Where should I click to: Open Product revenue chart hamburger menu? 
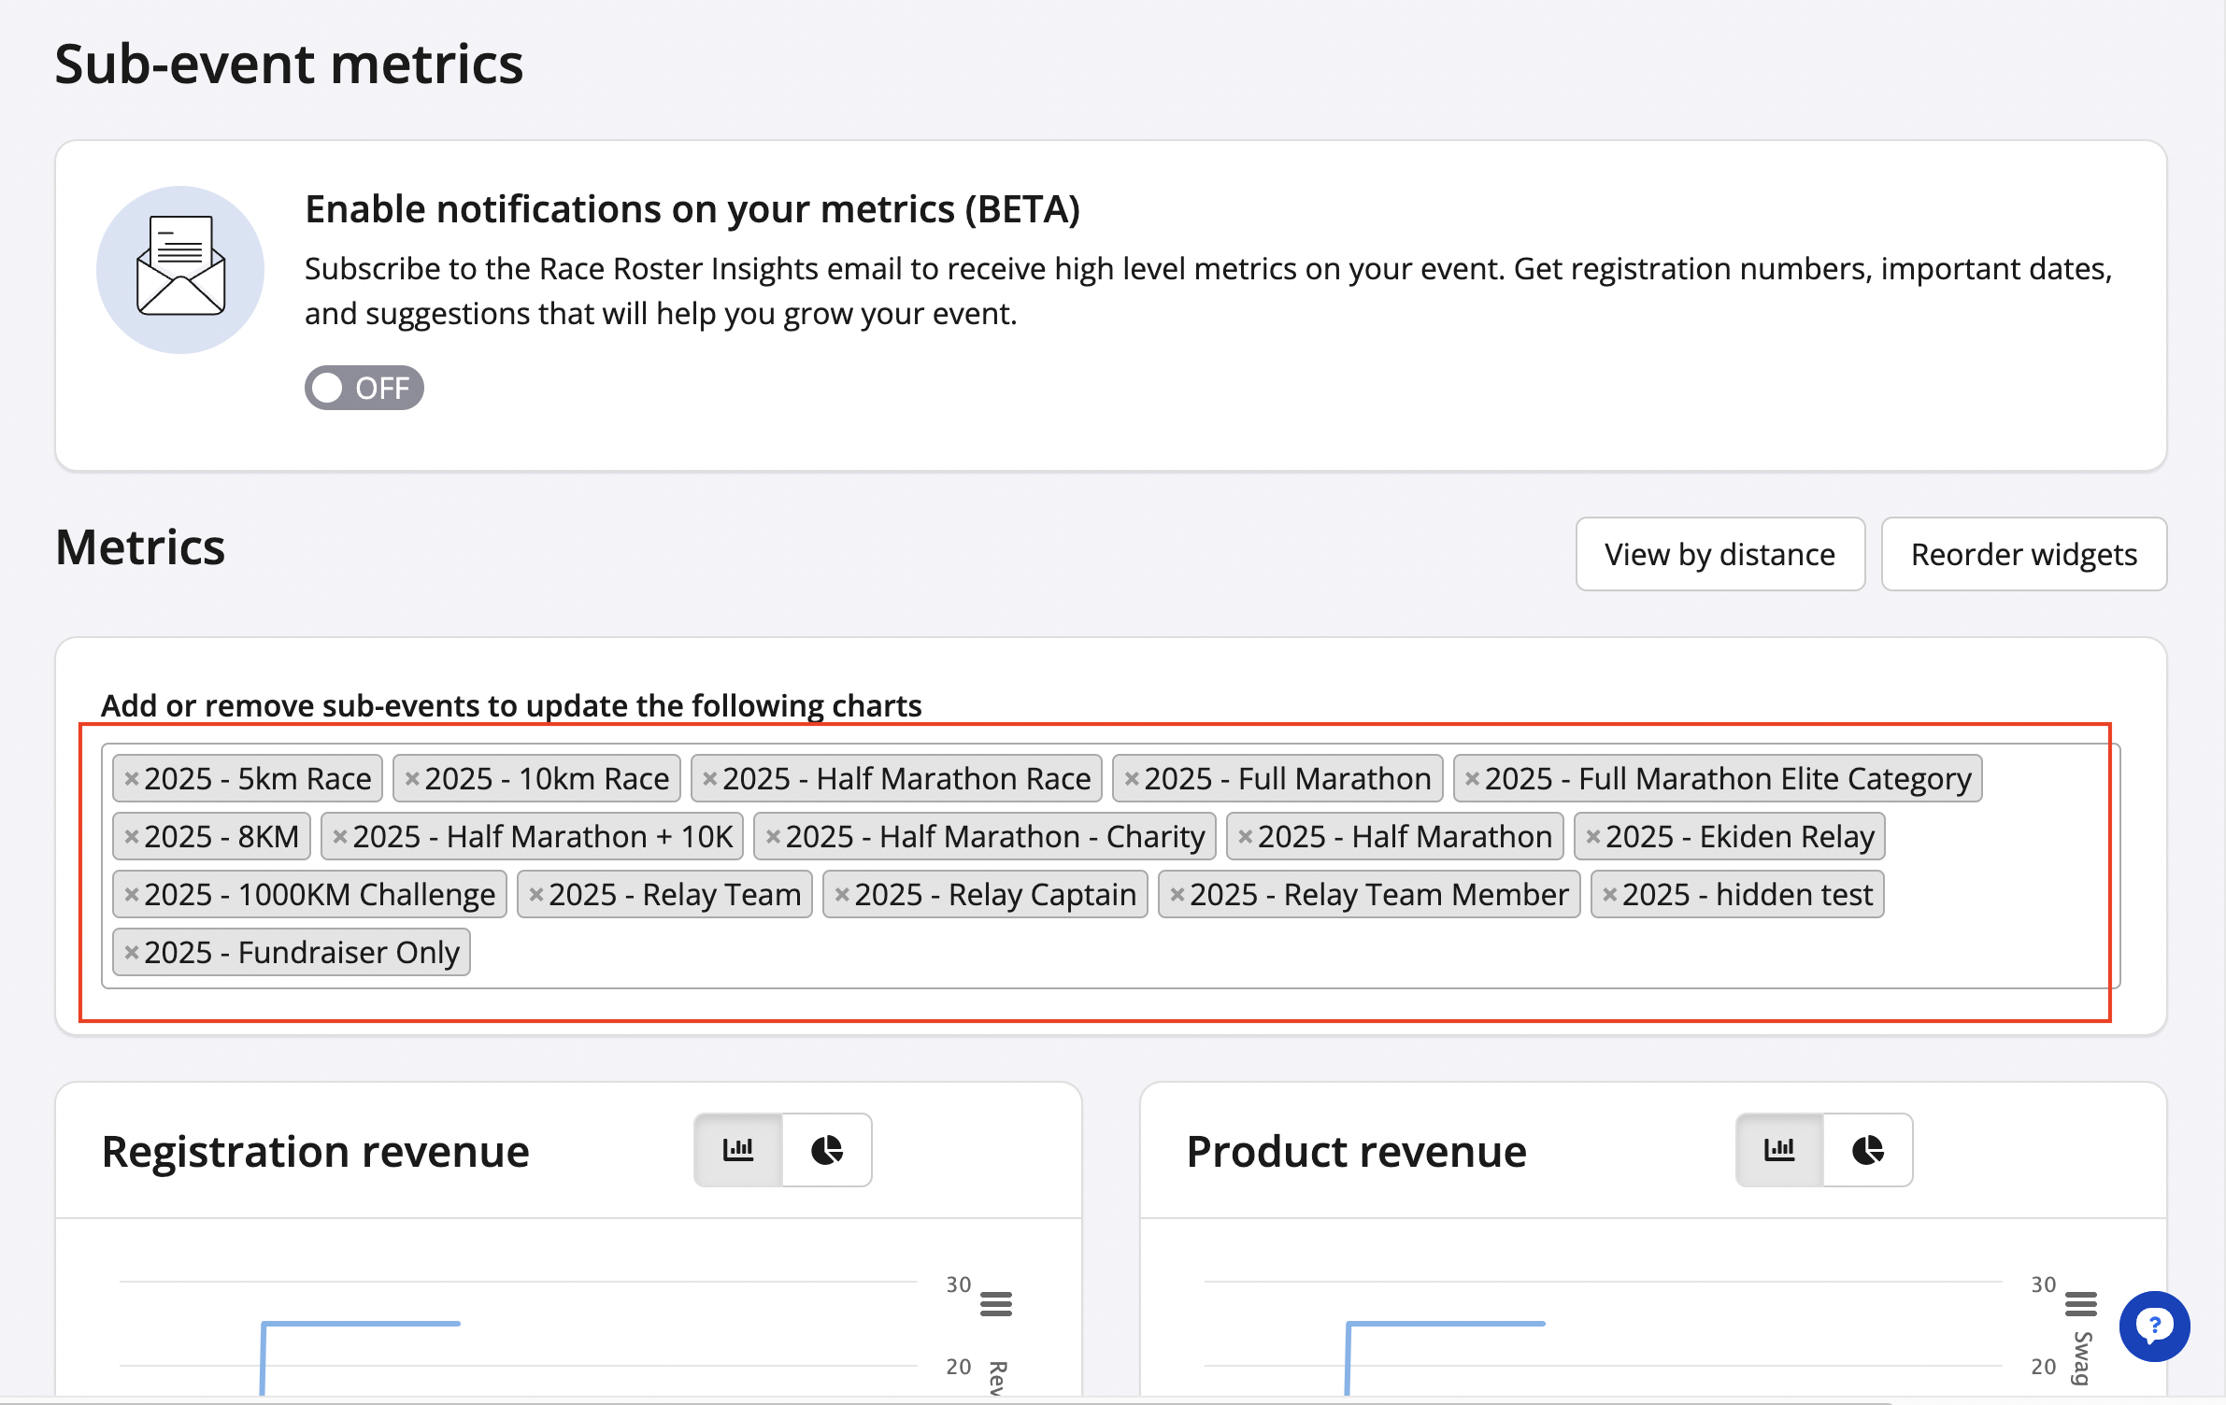pos(2080,1303)
